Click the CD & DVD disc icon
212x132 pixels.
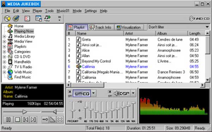[x=10, y=57]
